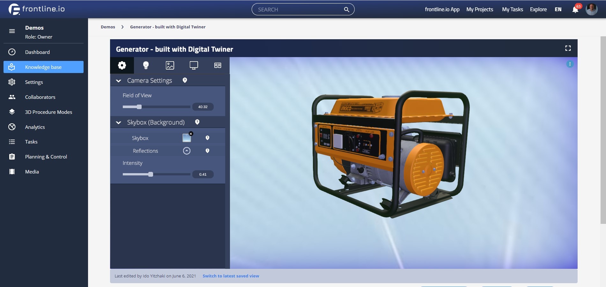Click the page vertical scrollbar
Image resolution: width=606 pixels, height=287 pixels.
tap(603, 130)
